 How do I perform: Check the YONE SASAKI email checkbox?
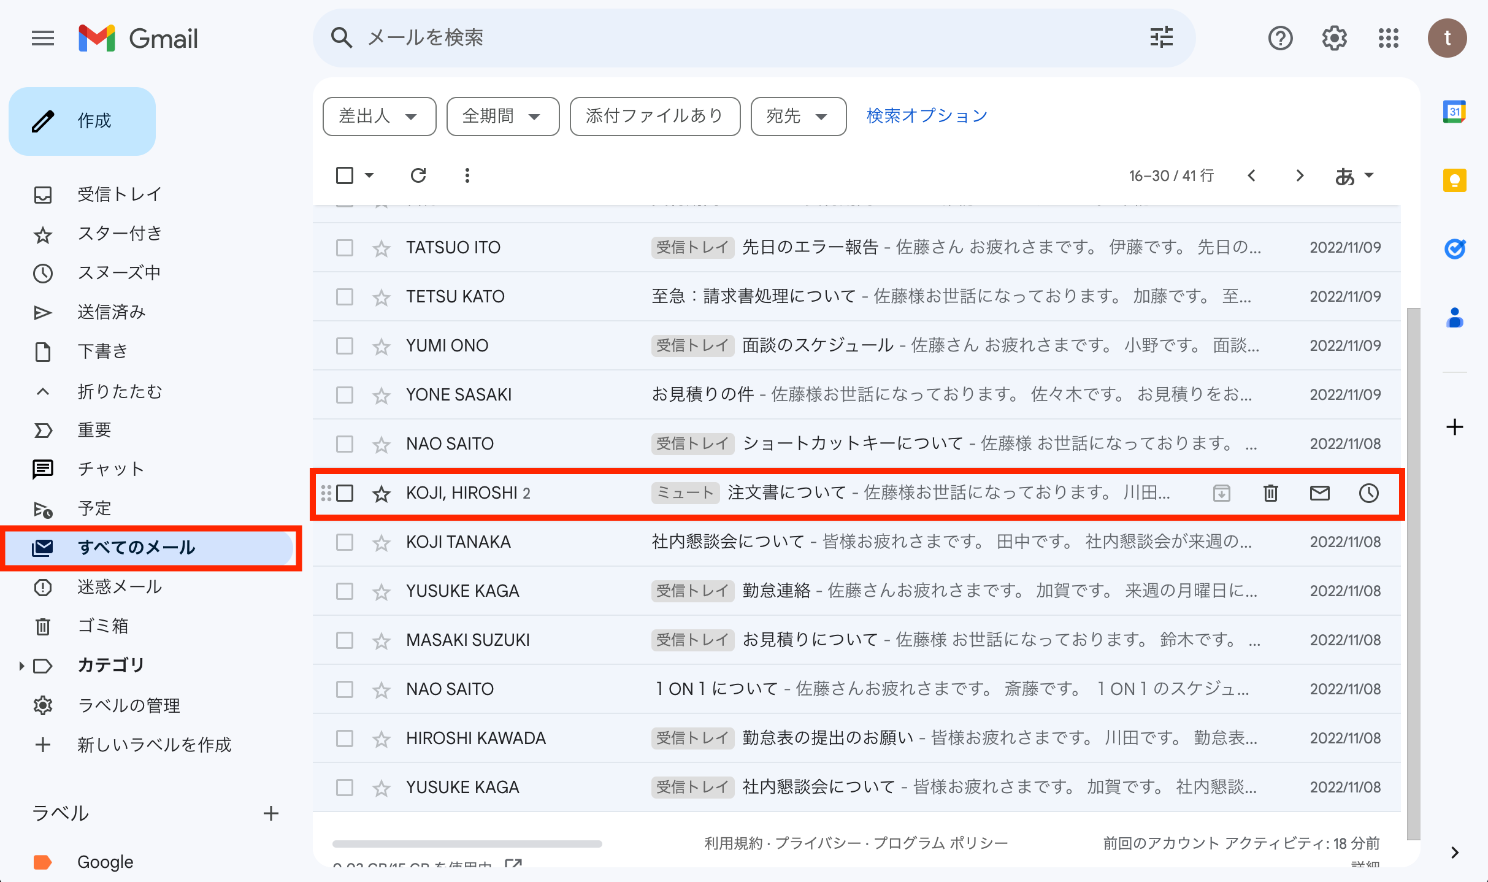pyautogui.click(x=345, y=395)
